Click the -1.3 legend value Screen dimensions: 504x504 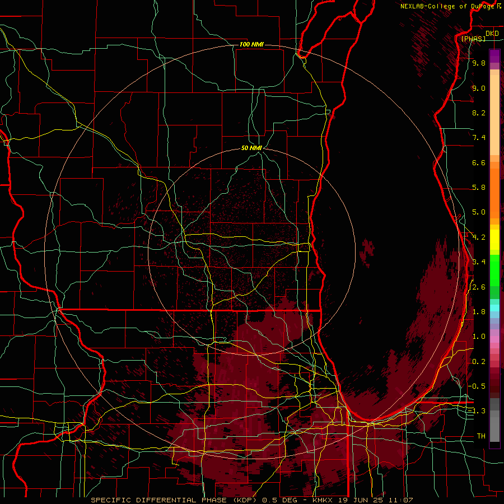[477, 411]
